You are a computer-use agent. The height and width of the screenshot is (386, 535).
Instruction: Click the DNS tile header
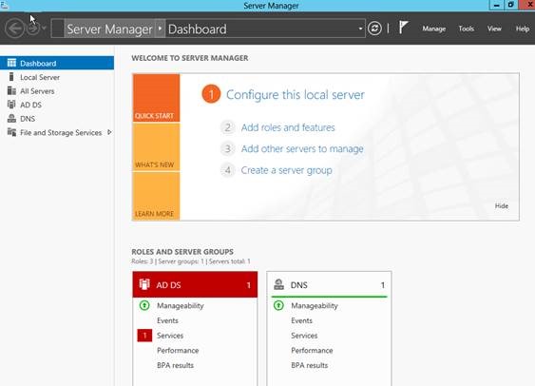click(329, 284)
